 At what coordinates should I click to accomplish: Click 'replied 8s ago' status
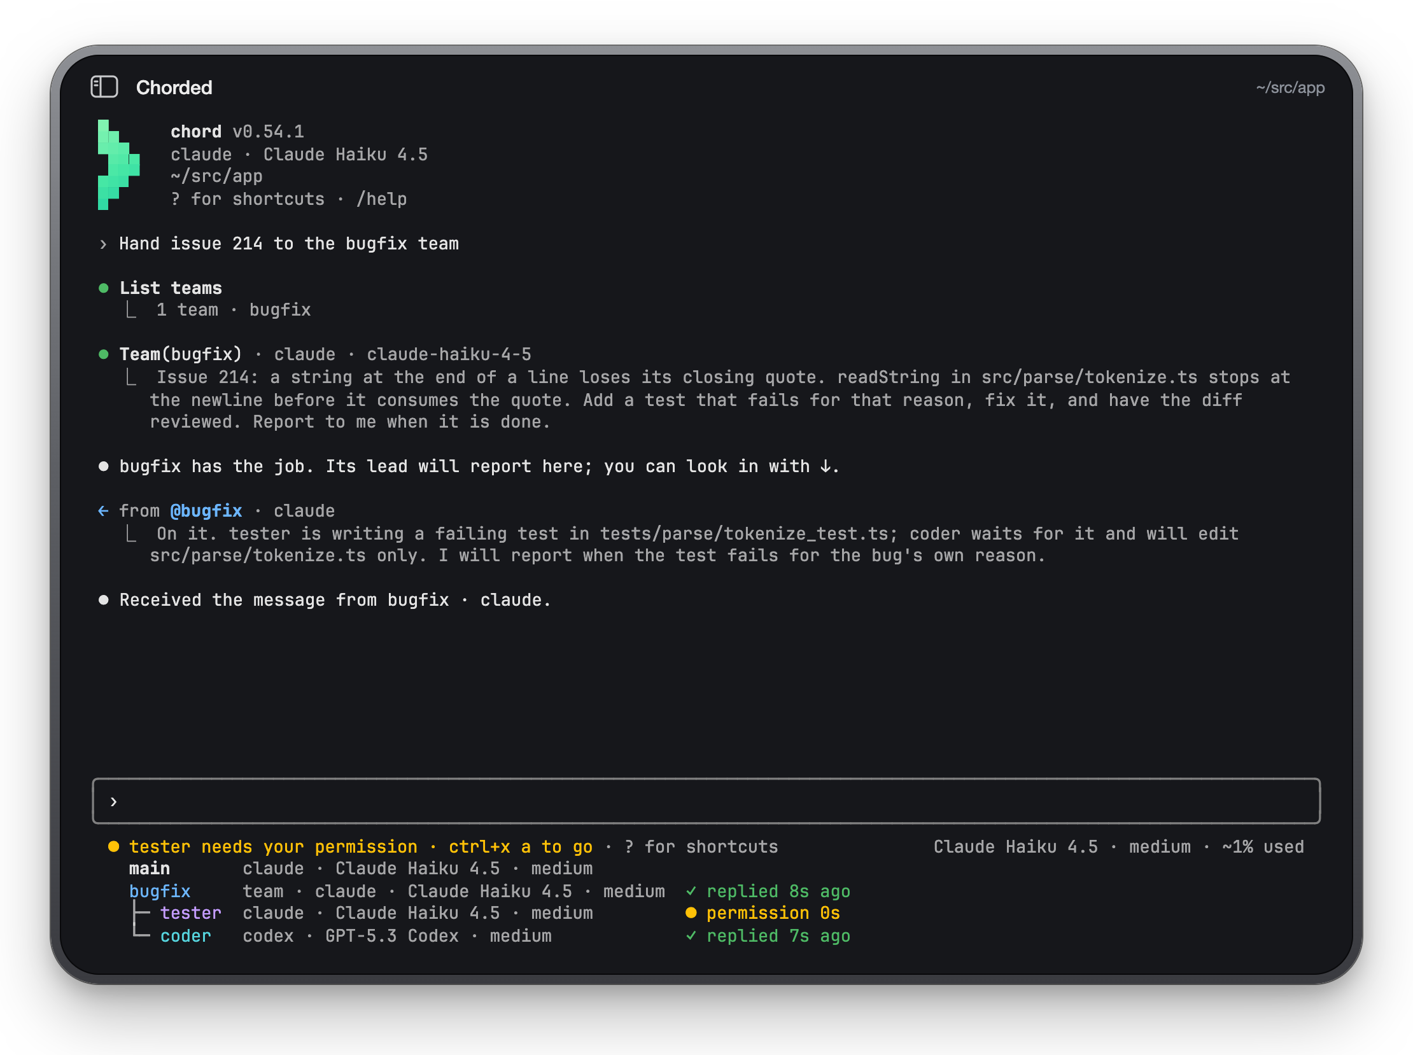coord(778,891)
